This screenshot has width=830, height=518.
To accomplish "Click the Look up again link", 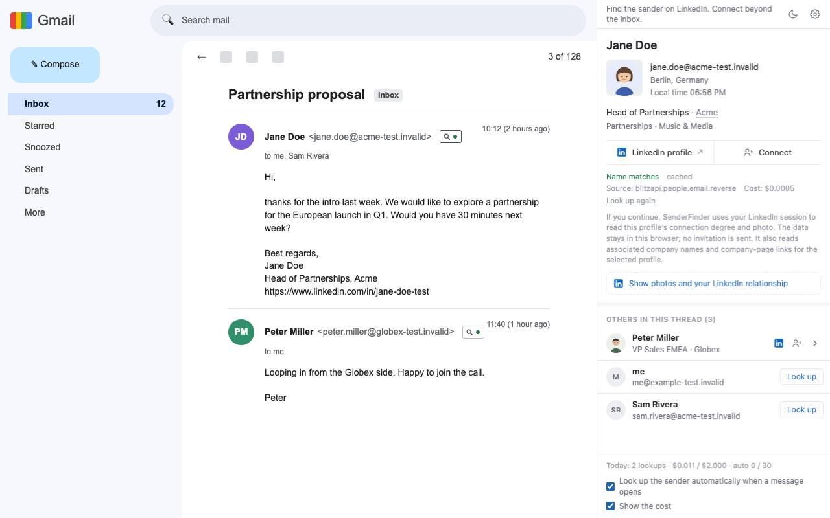I will tap(631, 201).
